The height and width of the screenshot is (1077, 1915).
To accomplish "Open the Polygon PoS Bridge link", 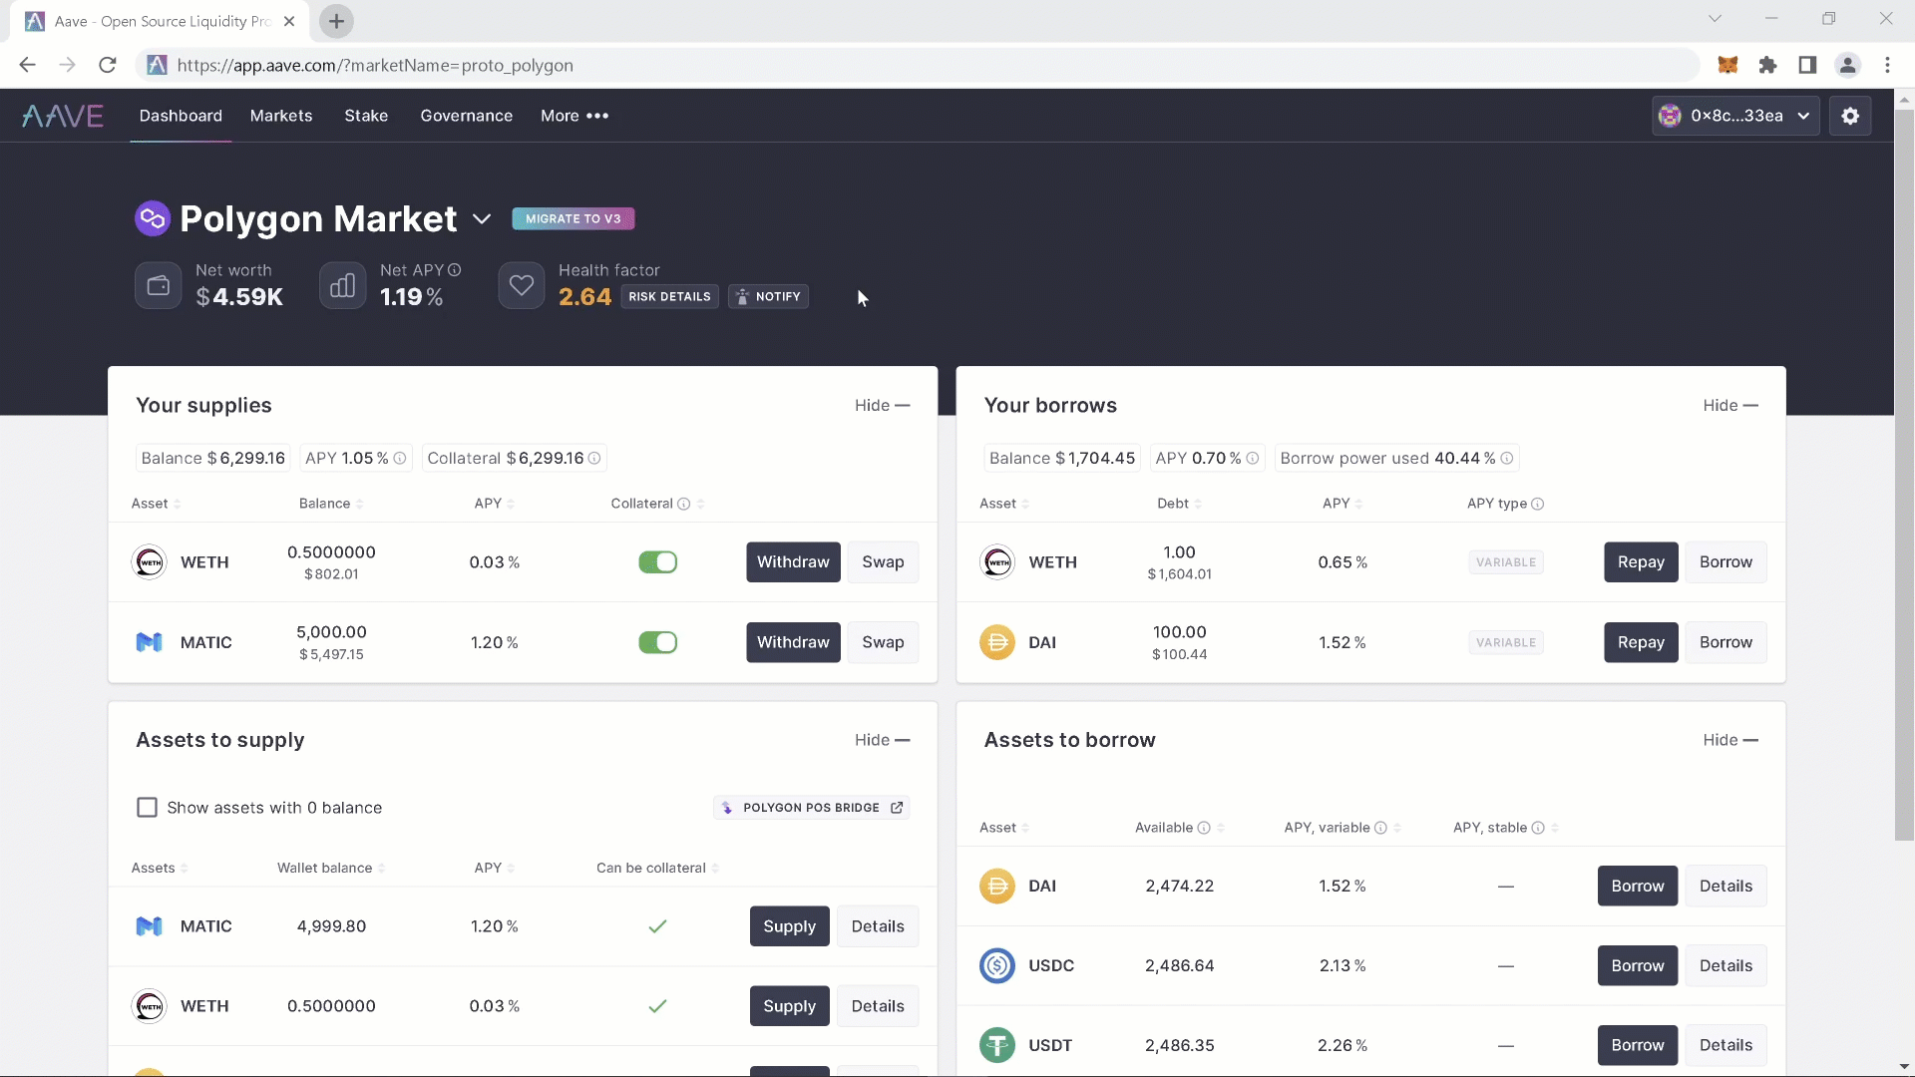I will pyautogui.click(x=812, y=808).
